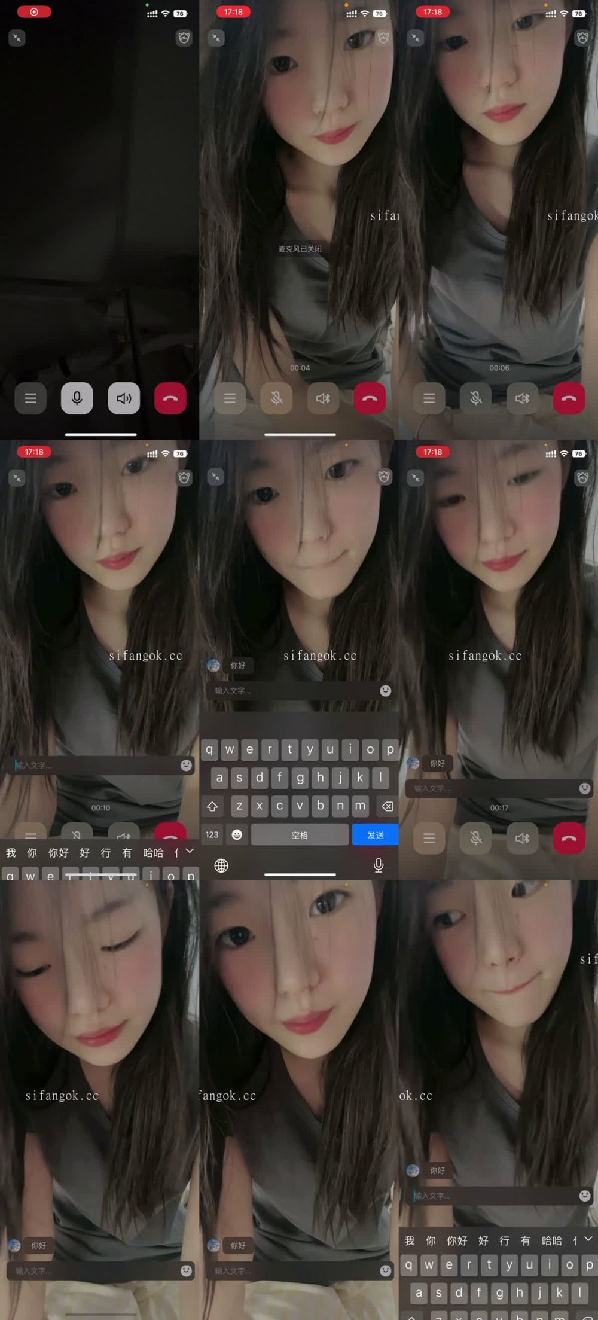Tap the globe language-switch key
This screenshot has height=1320, width=598.
coord(221,865)
